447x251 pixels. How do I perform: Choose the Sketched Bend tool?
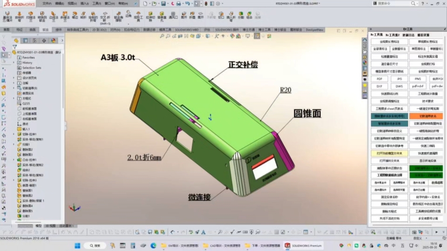[x=93, y=17]
